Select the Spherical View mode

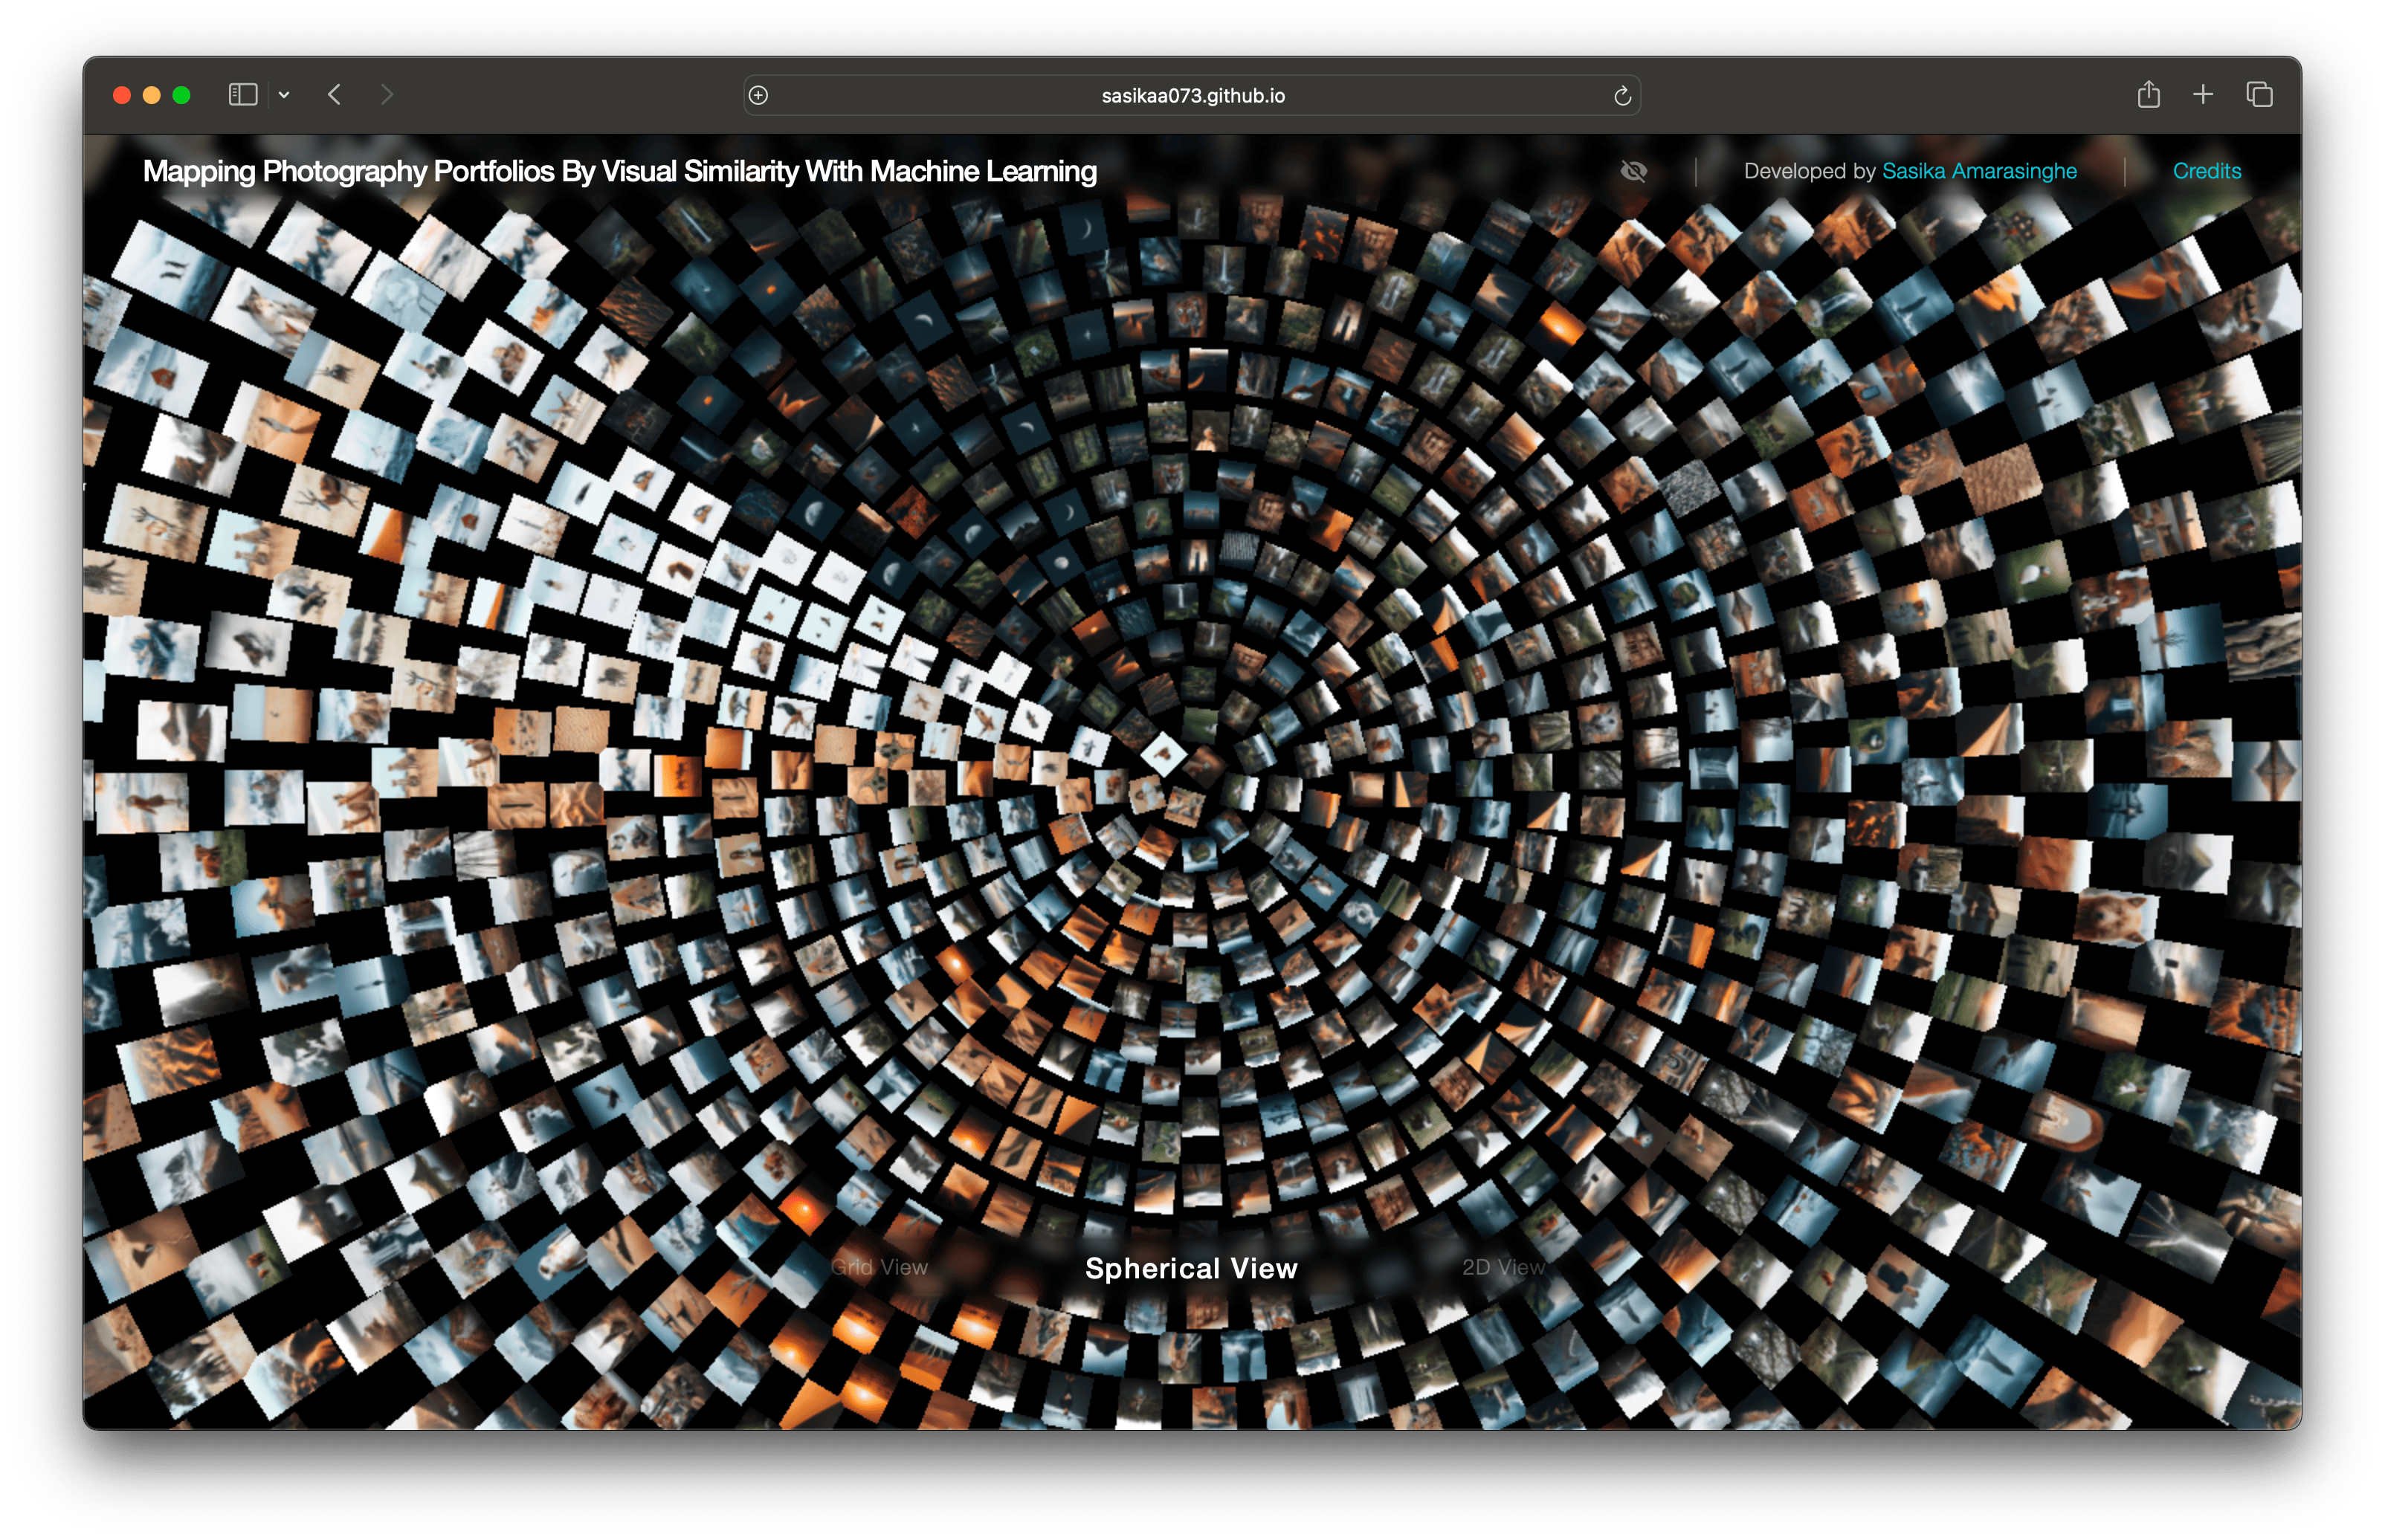[x=1191, y=1268]
